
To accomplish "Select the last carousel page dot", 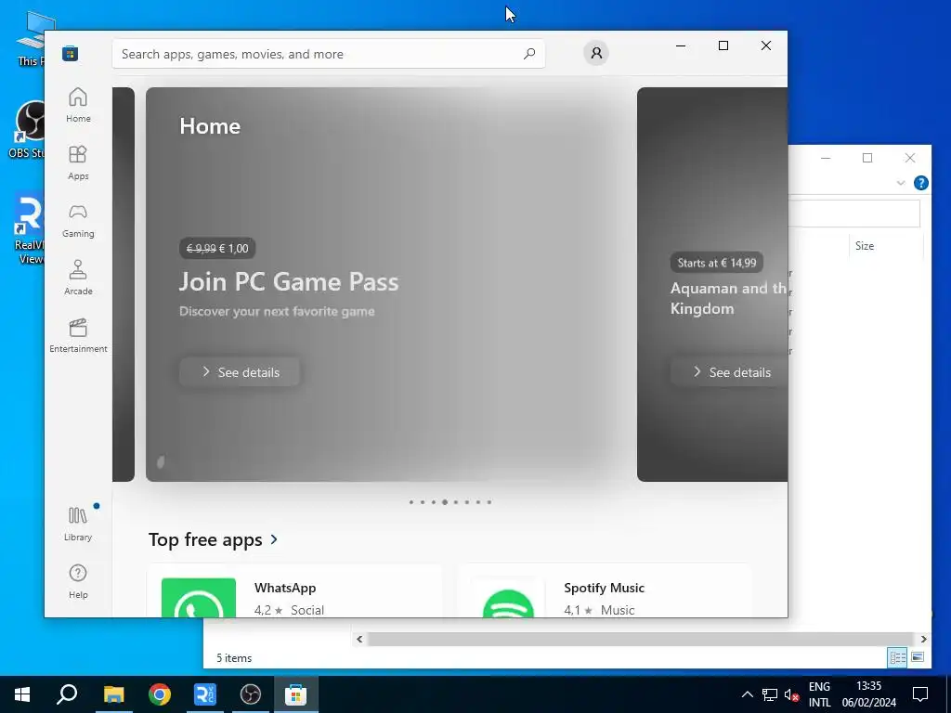I will [x=489, y=502].
